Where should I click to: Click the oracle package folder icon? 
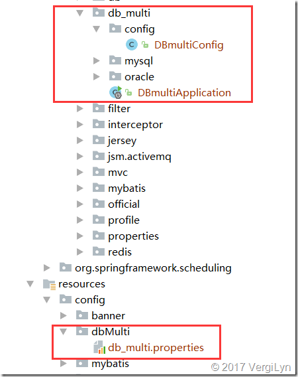pyautogui.click(x=115, y=76)
